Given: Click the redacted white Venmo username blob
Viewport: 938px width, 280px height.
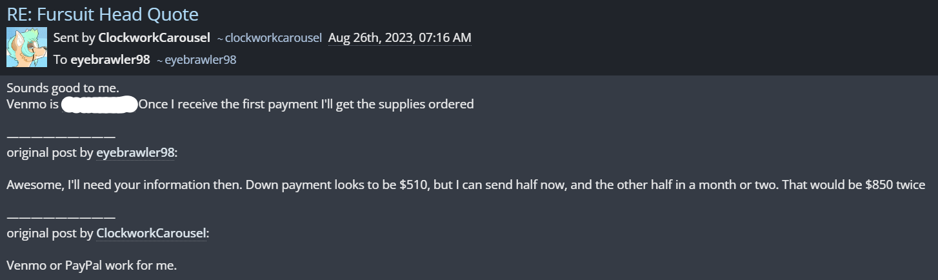Looking at the screenshot, I should pyautogui.click(x=99, y=104).
